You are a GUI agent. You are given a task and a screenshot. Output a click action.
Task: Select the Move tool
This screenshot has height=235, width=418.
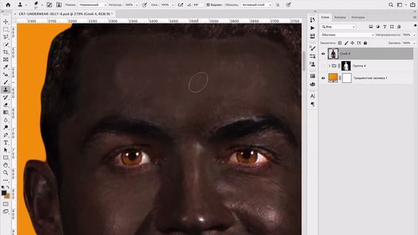click(6, 22)
